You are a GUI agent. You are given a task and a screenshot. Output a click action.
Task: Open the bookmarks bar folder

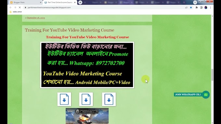click(16, 12)
